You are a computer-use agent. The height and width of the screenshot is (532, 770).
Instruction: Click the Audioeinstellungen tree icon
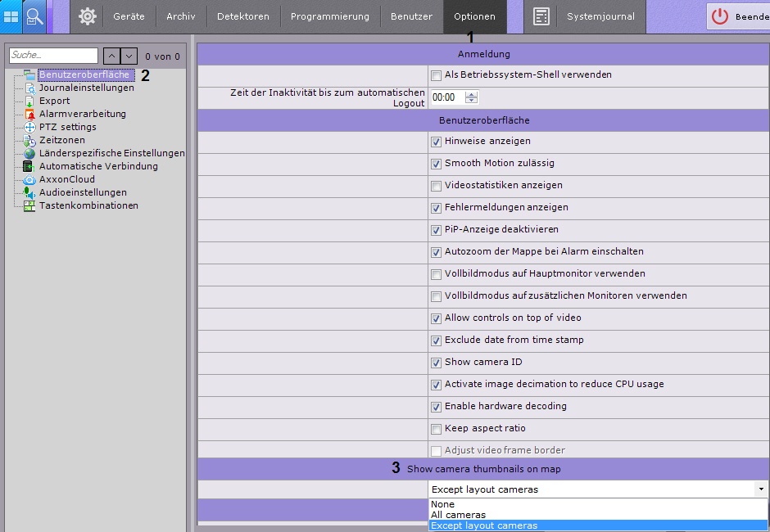tap(30, 193)
